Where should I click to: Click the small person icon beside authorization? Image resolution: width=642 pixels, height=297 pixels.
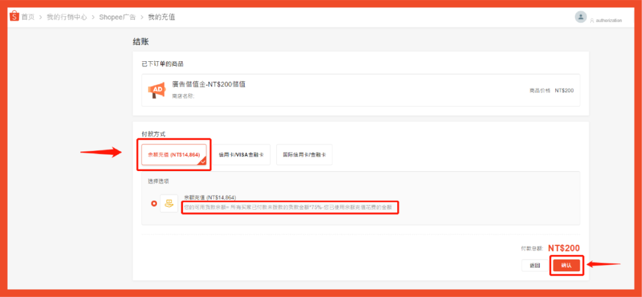(592, 20)
